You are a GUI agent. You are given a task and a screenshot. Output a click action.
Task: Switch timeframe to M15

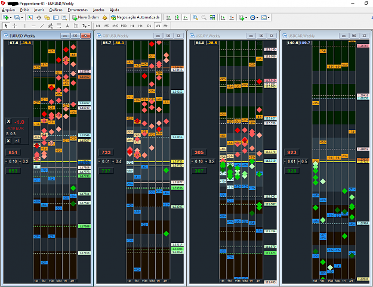click(115, 26)
